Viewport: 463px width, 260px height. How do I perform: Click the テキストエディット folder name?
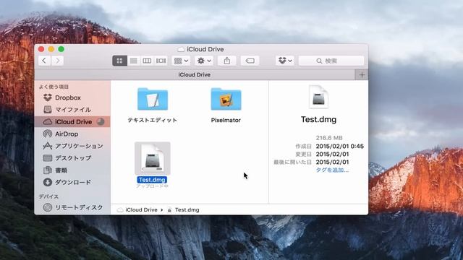coord(153,121)
